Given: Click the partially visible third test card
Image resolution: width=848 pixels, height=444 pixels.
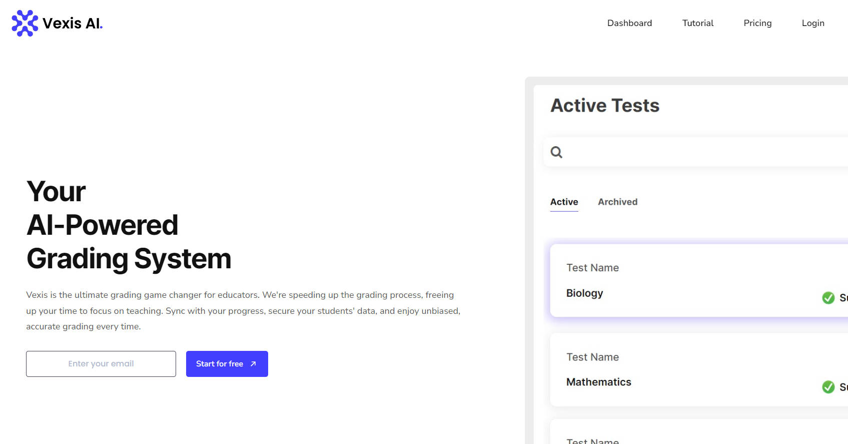Looking at the screenshot, I should [x=690, y=433].
